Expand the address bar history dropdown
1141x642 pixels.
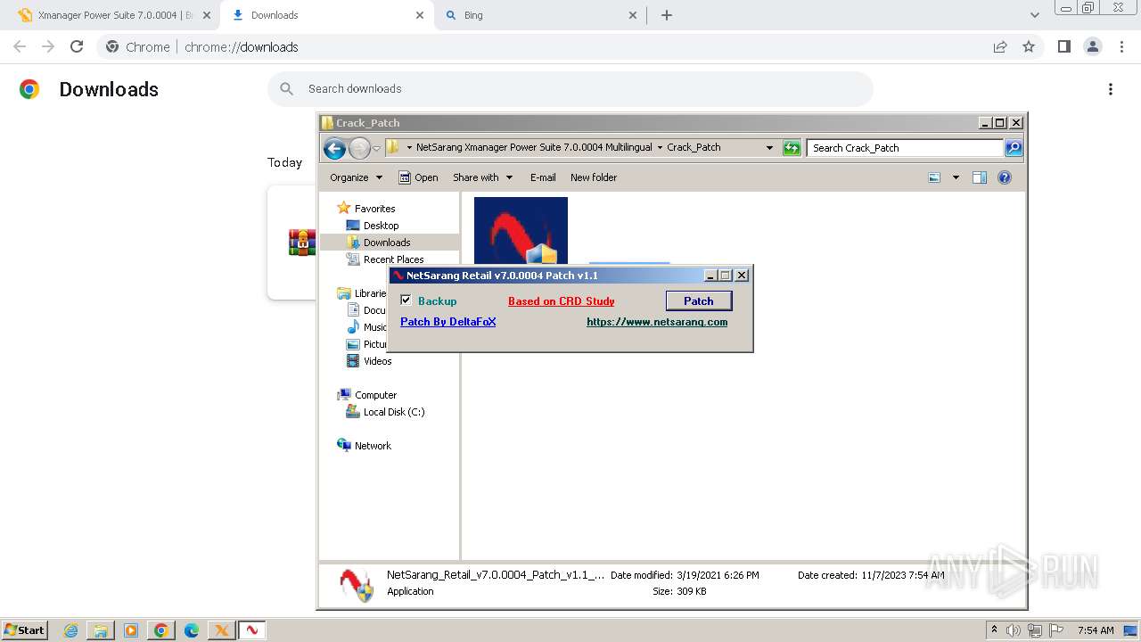click(x=770, y=148)
